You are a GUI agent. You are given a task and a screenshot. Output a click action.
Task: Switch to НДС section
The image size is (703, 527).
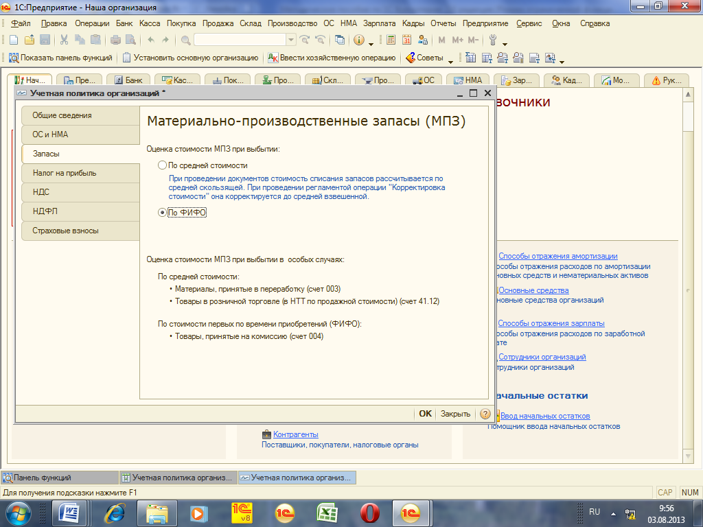tap(81, 192)
